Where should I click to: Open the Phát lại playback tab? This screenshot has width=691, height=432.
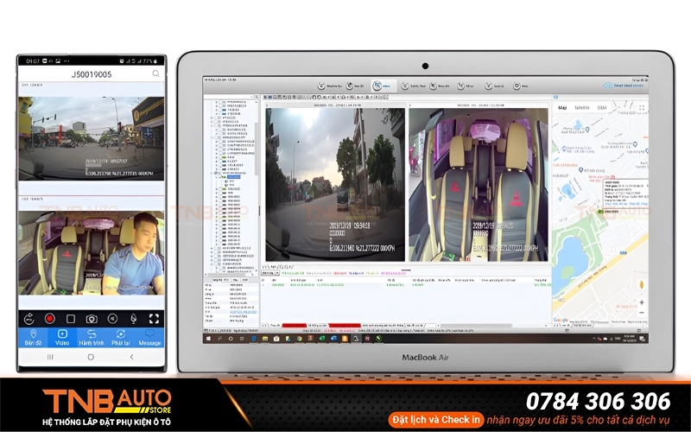[121, 337]
